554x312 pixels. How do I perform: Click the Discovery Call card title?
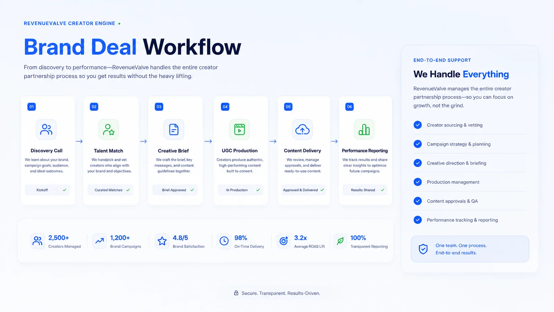tap(46, 151)
